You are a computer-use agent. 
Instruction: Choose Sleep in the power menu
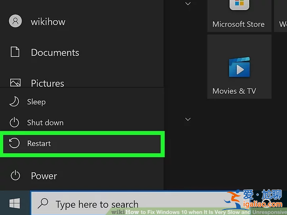click(x=82, y=102)
